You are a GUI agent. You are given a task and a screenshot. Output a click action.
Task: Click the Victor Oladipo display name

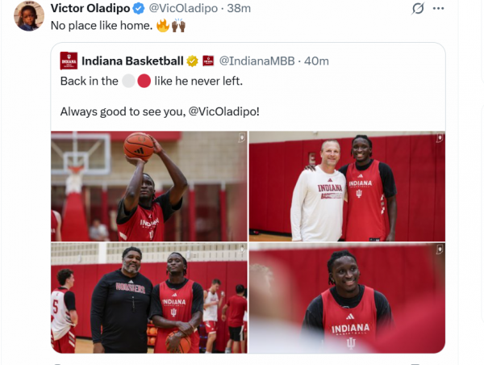pos(90,8)
